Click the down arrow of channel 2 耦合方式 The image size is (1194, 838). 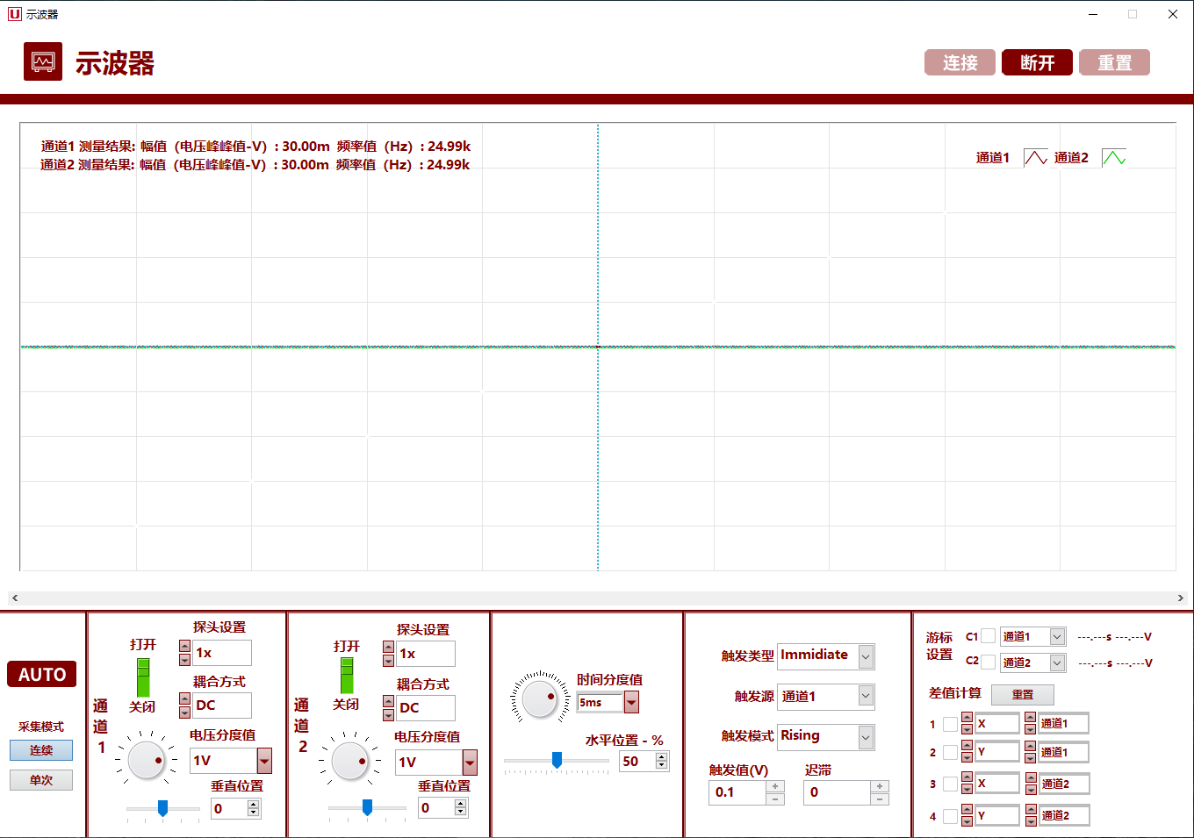388,714
